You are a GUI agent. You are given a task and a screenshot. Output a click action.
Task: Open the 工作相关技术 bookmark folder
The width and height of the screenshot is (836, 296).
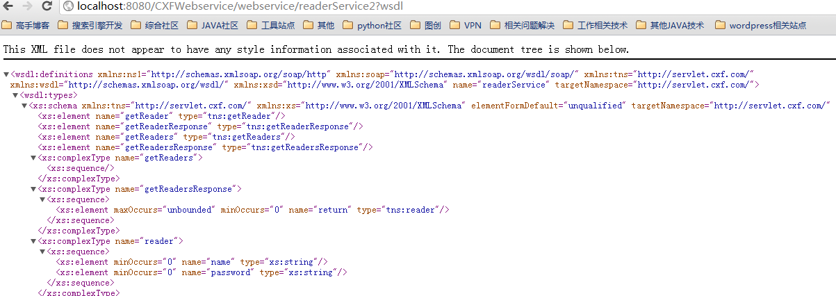coord(595,26)
